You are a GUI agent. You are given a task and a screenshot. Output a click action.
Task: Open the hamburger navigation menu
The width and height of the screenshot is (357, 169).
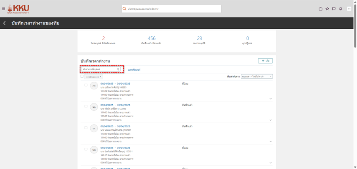click(4, 9)
